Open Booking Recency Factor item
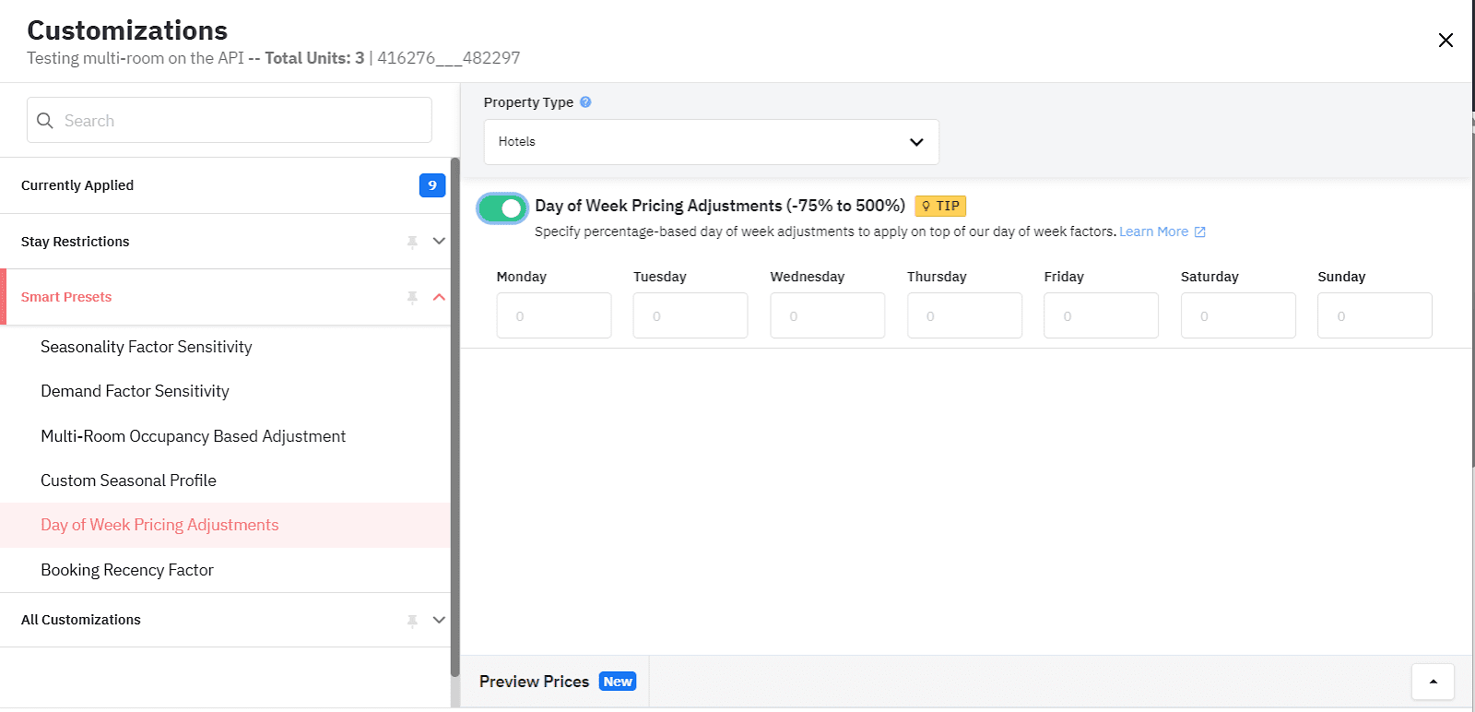 (x=127, y=570)
